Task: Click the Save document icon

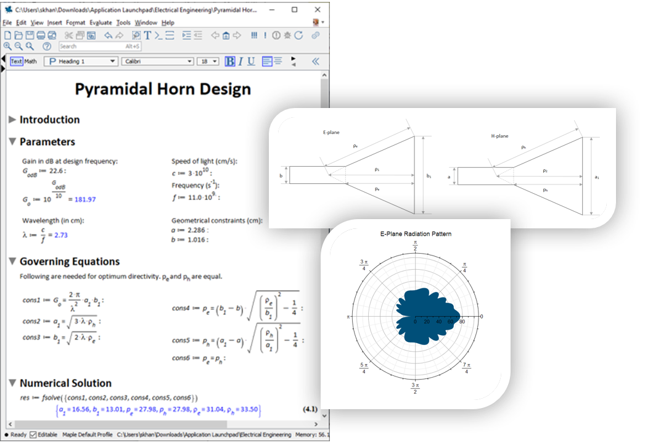Action: (30, 36)
